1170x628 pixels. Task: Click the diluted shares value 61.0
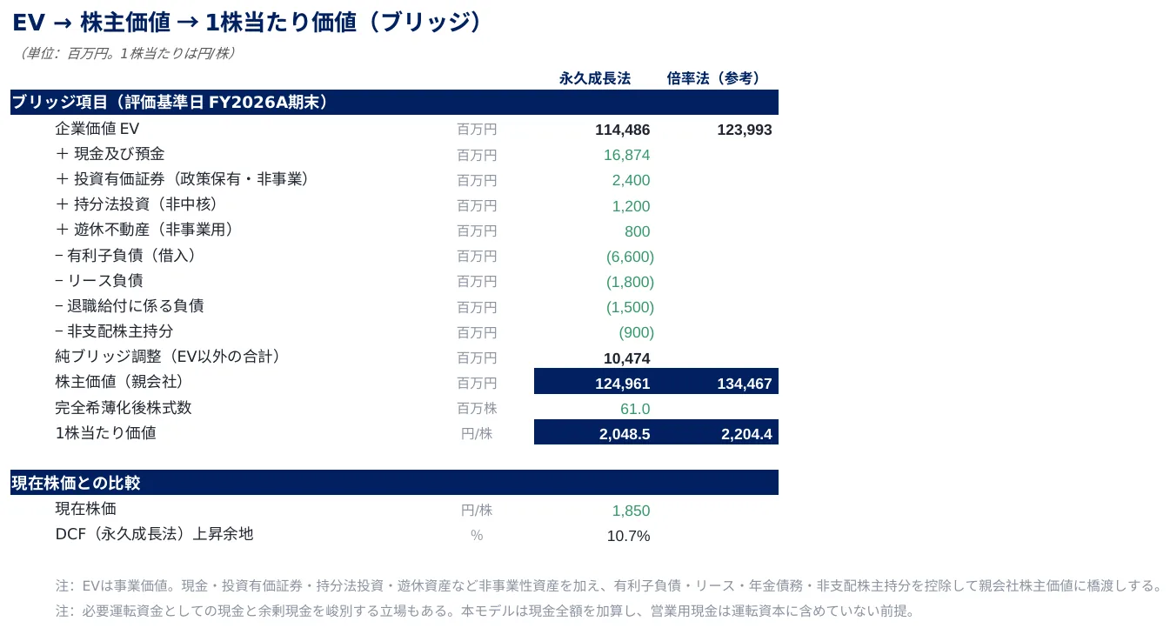[635, 409]
